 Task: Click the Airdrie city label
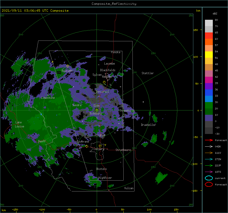(100, 135)
